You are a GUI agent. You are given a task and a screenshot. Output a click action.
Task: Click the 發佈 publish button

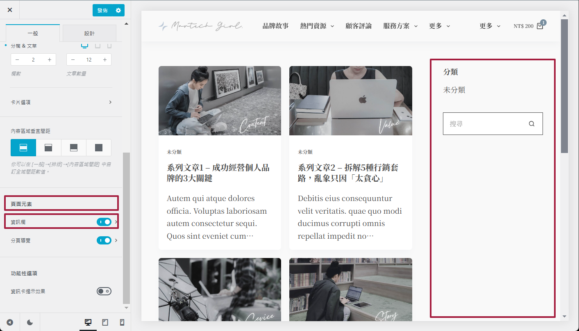click(102, 10)
